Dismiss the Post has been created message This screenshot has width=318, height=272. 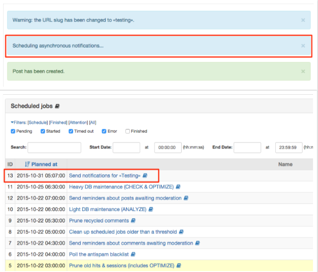[303, 71]
